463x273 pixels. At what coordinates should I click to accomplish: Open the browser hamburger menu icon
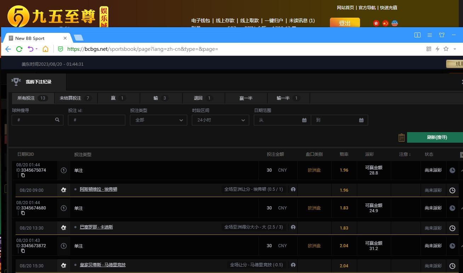[x=429, y=35]
